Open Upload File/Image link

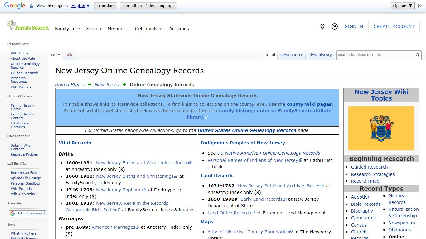pos(26,178)
